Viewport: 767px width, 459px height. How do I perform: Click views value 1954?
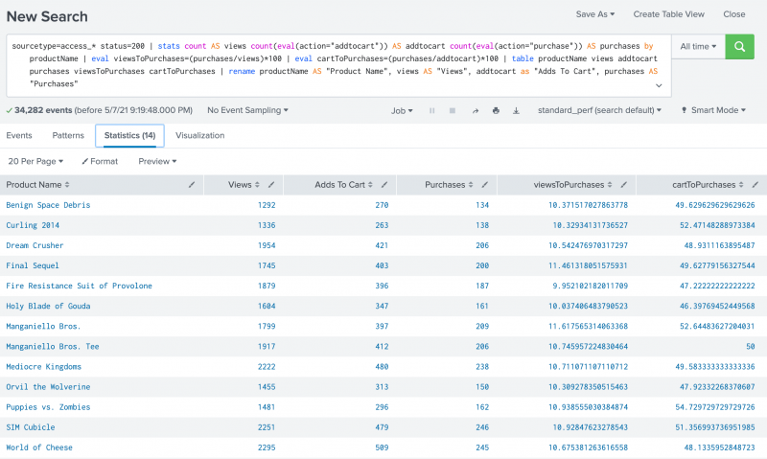pyautogui.click(x=267, y=245)
